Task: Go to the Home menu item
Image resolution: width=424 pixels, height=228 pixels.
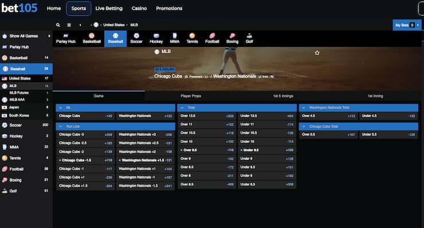Action: click(54, 9)
